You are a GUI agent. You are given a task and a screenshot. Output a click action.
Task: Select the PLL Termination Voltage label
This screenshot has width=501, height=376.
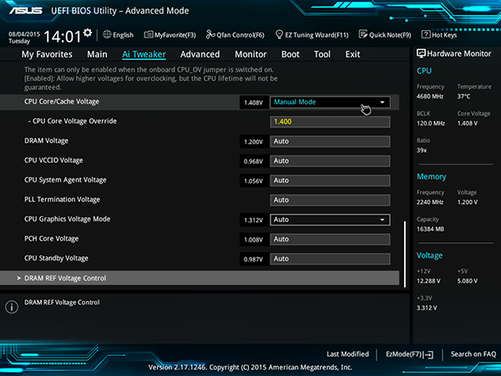click(x=63, y=200)
